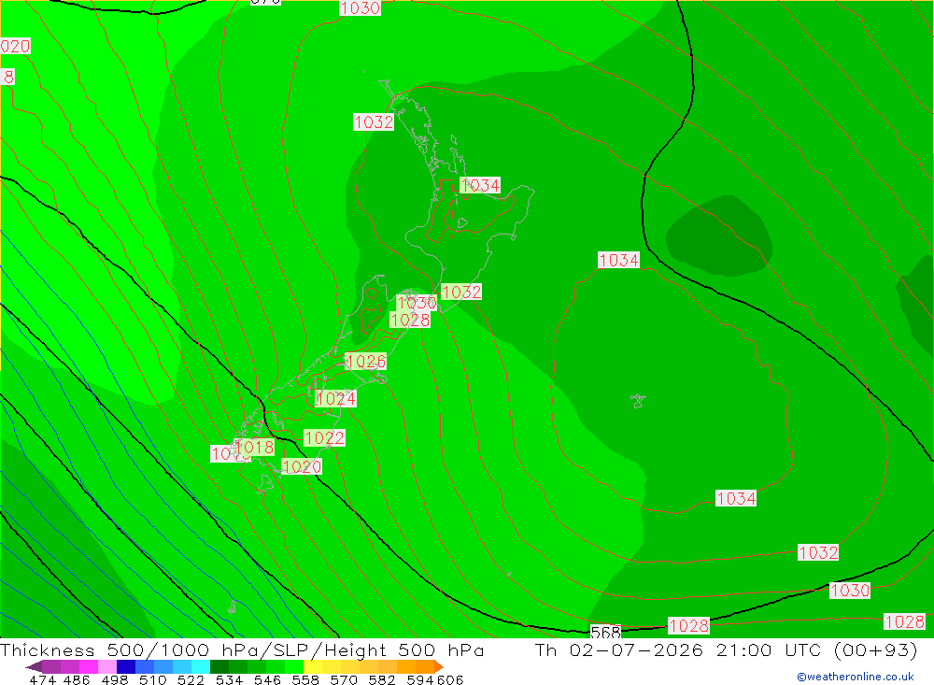Click legend value 522
Image resolution: width=934 pixels, height=685 pixels.
tap(191, 679)
